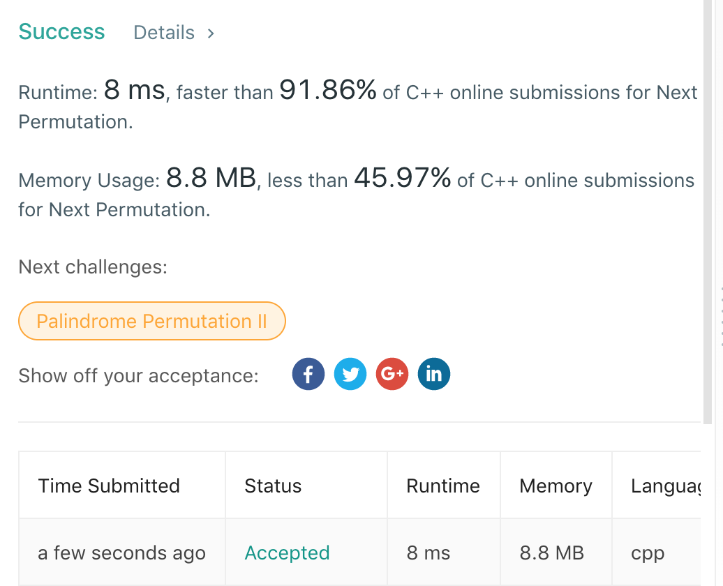Image resolution: width=723 pixels, height=586 pixels.
Task: Click the Twitter share icon
Action: (x=350, y=374)
